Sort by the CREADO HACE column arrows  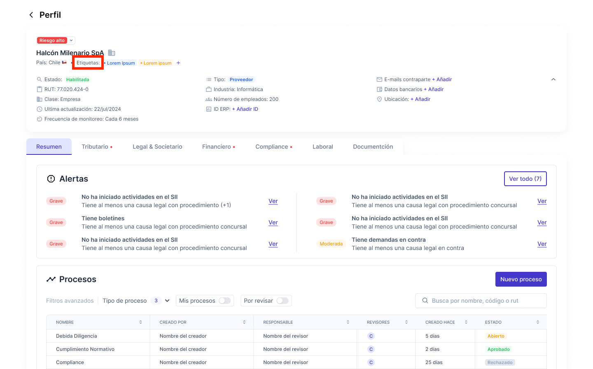coord(466,322)
